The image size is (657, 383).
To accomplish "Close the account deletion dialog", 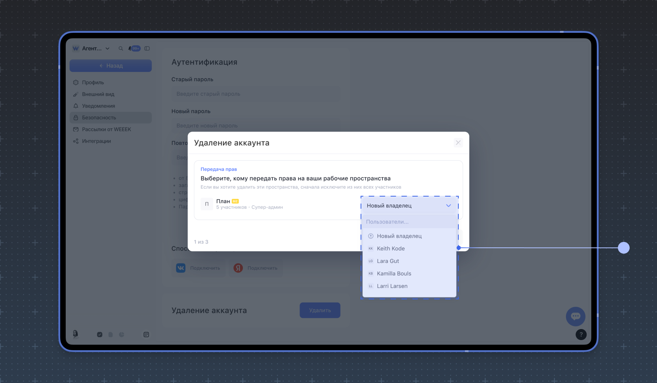I will pyautogui.click(x=458, y=143).
